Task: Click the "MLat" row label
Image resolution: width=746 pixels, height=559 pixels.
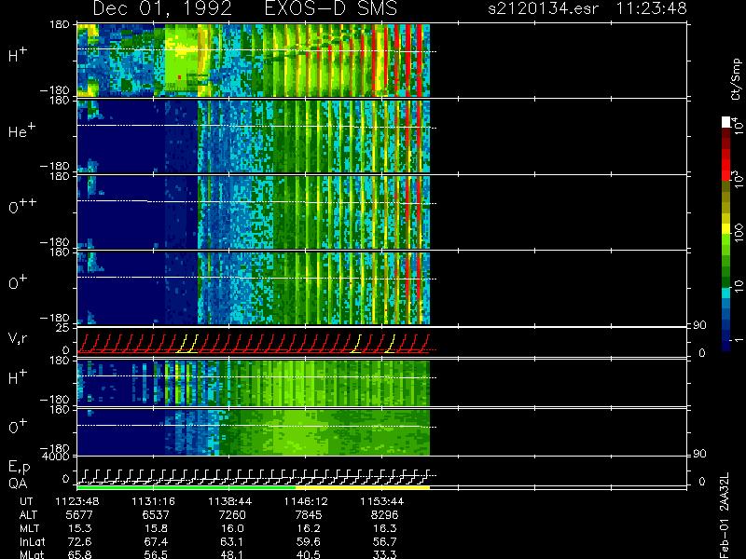Action: point(32,554)
